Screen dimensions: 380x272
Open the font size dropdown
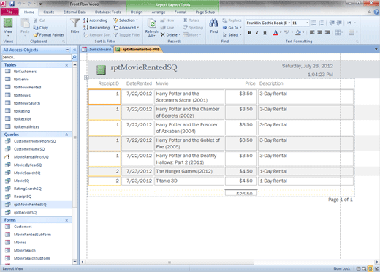(x=307, y=23)
